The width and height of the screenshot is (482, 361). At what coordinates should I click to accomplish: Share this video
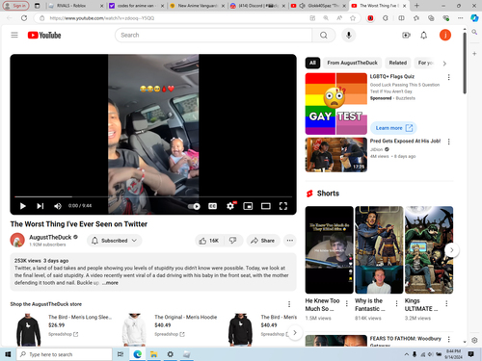(x=262, y=241)
